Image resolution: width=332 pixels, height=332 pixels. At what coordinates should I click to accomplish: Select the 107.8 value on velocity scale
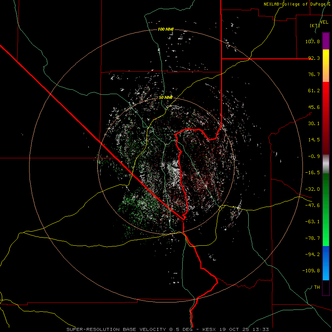pos(312,41)
